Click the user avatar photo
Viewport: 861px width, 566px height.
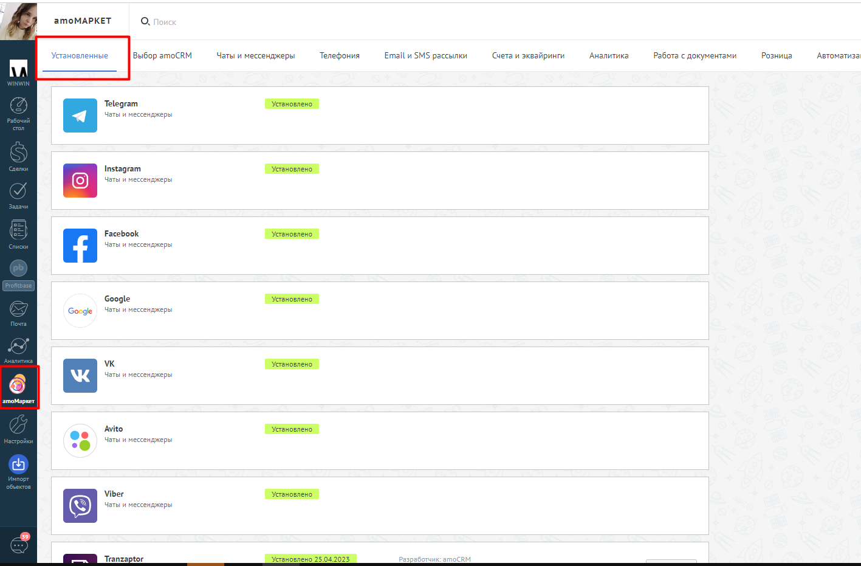click(18, 21)
